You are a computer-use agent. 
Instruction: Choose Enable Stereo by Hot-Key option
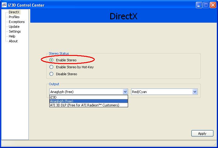coord(51,67)
